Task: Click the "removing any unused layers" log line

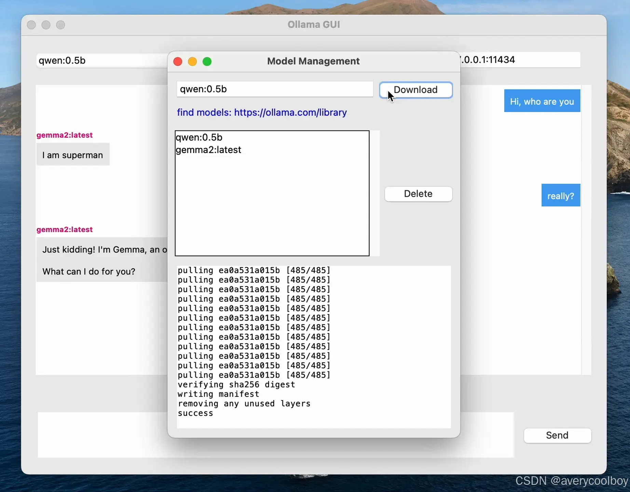Action: (x=244, y=404)
